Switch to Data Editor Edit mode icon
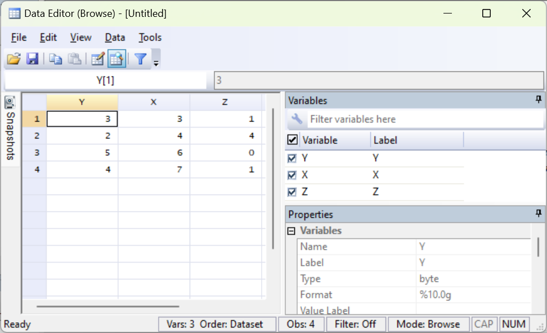The height and width of the screenshot is (333, 547). 98,58
